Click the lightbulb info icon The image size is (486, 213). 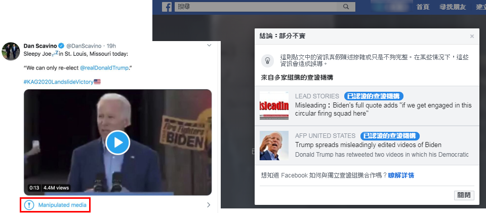click(x=267, y=60)
